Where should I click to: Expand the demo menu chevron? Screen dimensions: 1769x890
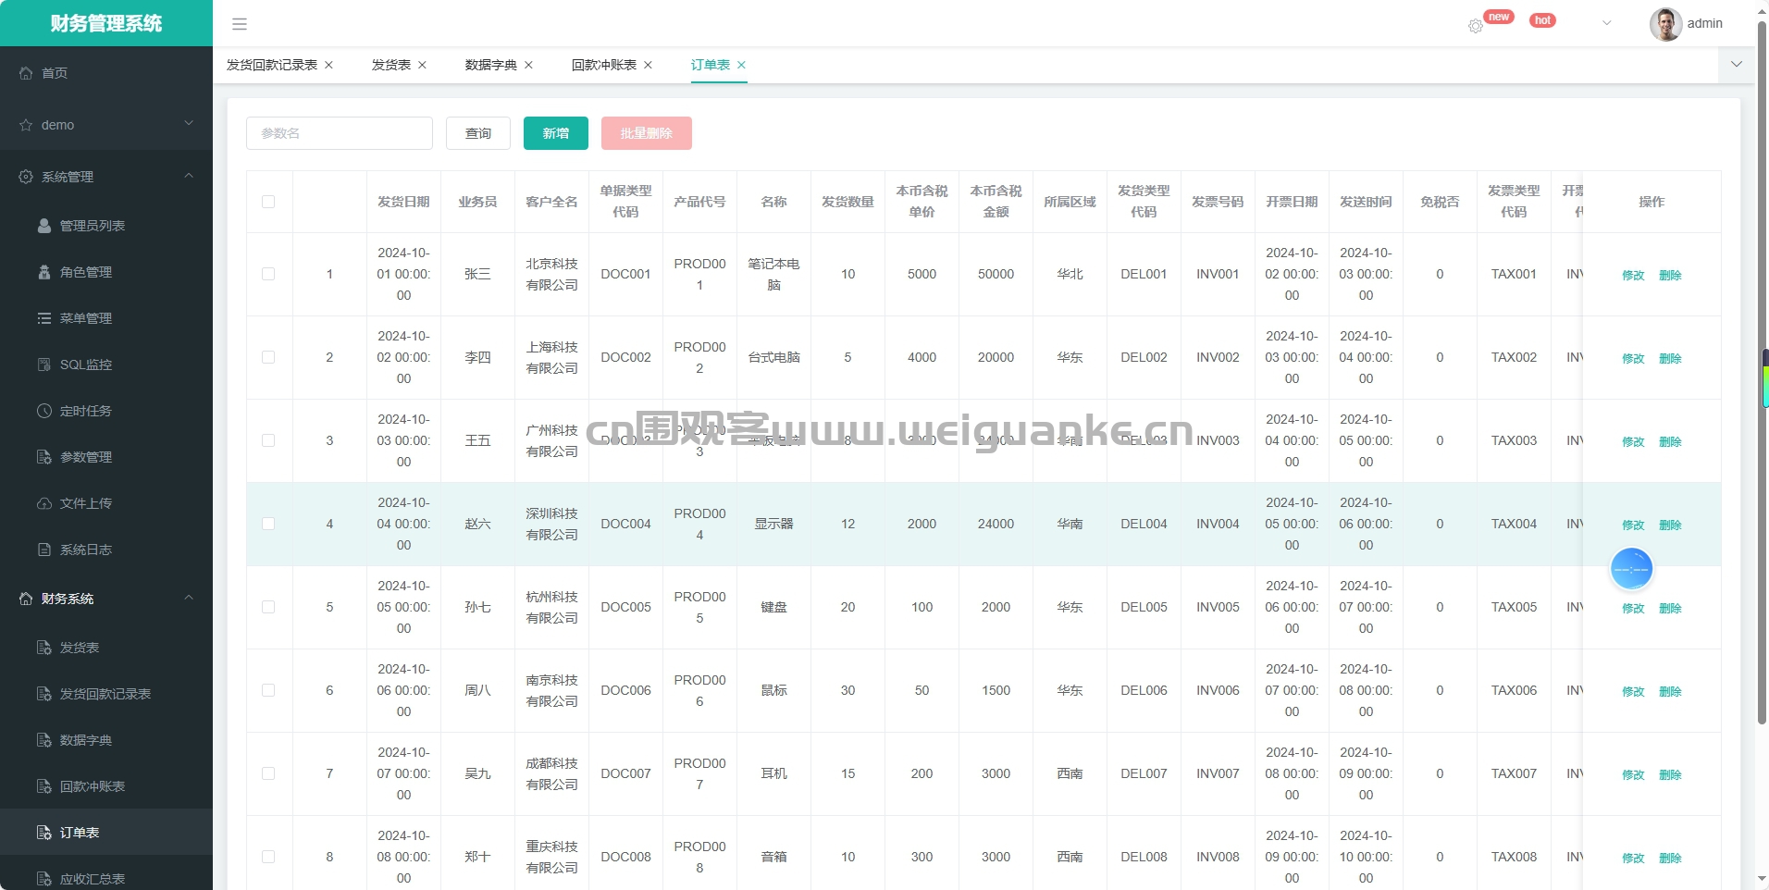[x=189, y=123]
